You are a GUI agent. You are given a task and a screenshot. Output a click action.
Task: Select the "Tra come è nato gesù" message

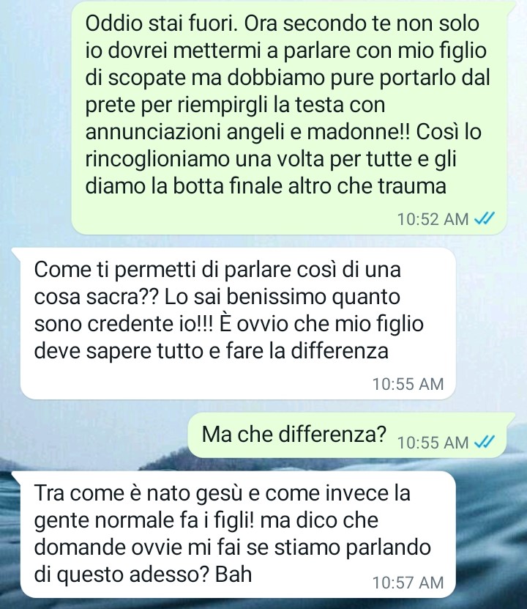click(x=238, y=534)
